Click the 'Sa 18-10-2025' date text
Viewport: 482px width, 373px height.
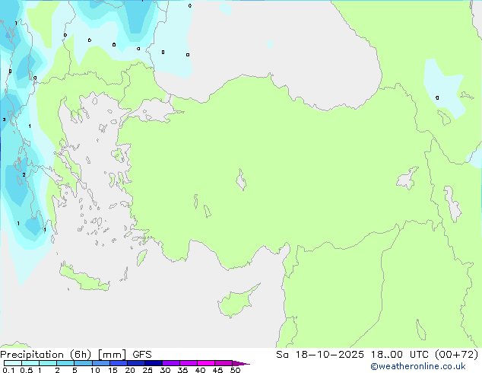click(320, 355)
